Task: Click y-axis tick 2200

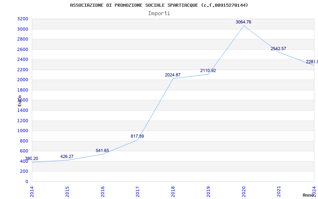Action: coord(23,70)
